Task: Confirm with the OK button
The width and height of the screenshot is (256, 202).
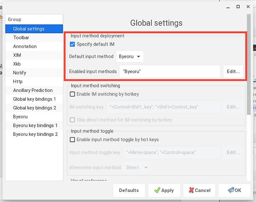Action: [x=234, y=190]
